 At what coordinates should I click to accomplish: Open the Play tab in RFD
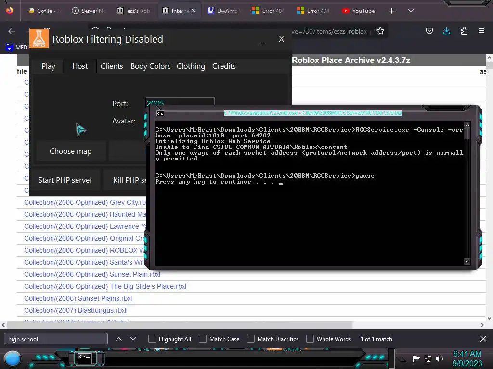48,66
